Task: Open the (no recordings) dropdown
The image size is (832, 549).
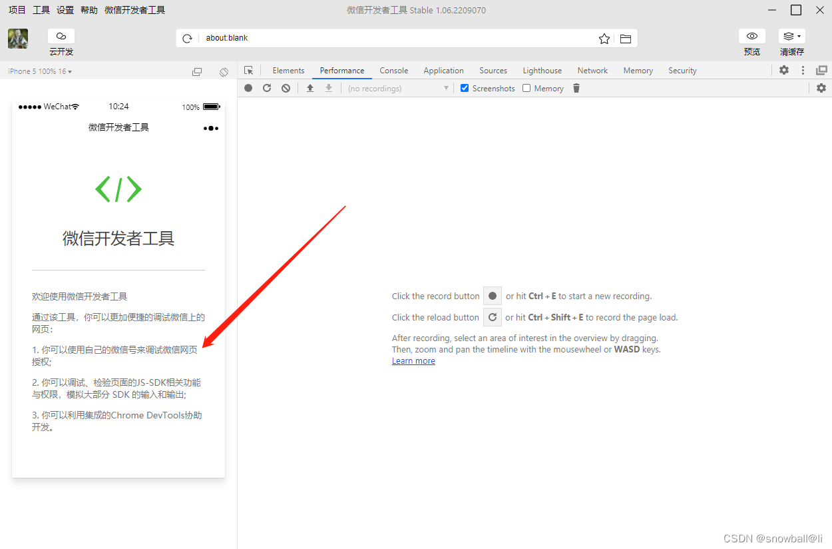Action: pyautogui.click(x=398, y=89)
